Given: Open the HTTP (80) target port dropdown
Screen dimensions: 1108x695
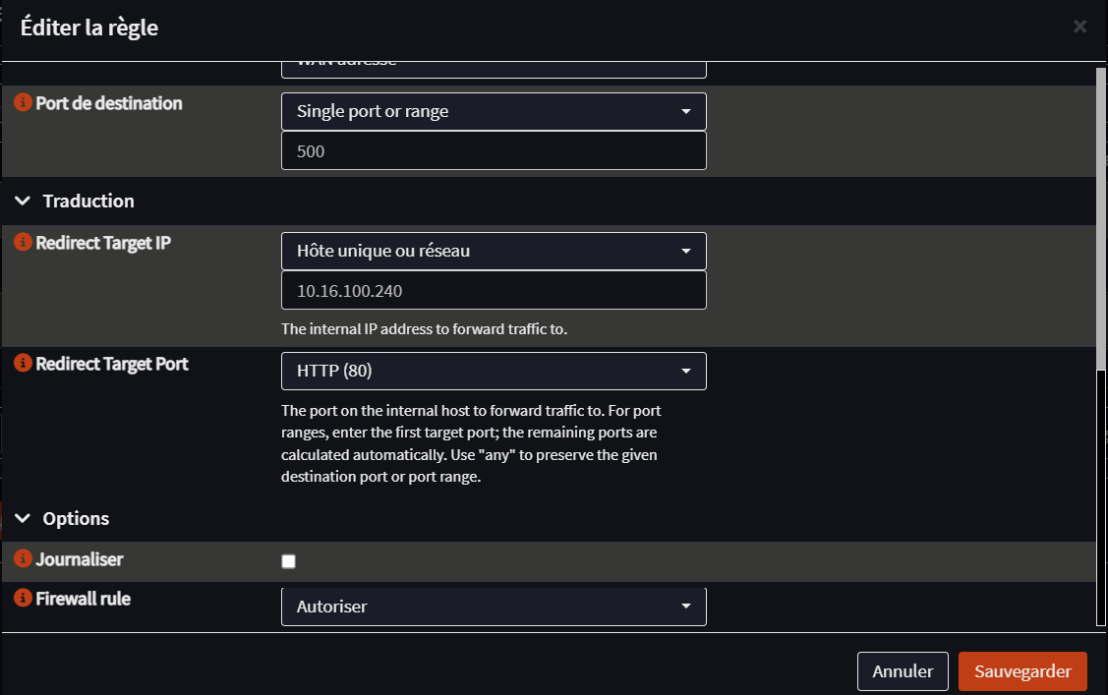Looking at the screenshot, I should [494, 371].
